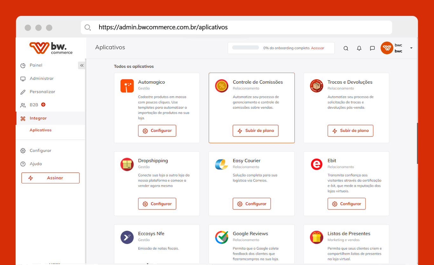Click the Automagico title text
This screenshot has width=434, height=265.
coord(152,82)
